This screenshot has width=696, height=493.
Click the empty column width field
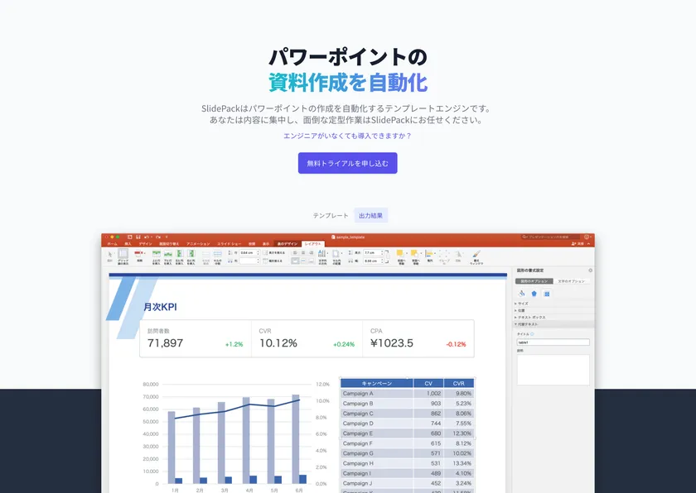pos(248,261)
